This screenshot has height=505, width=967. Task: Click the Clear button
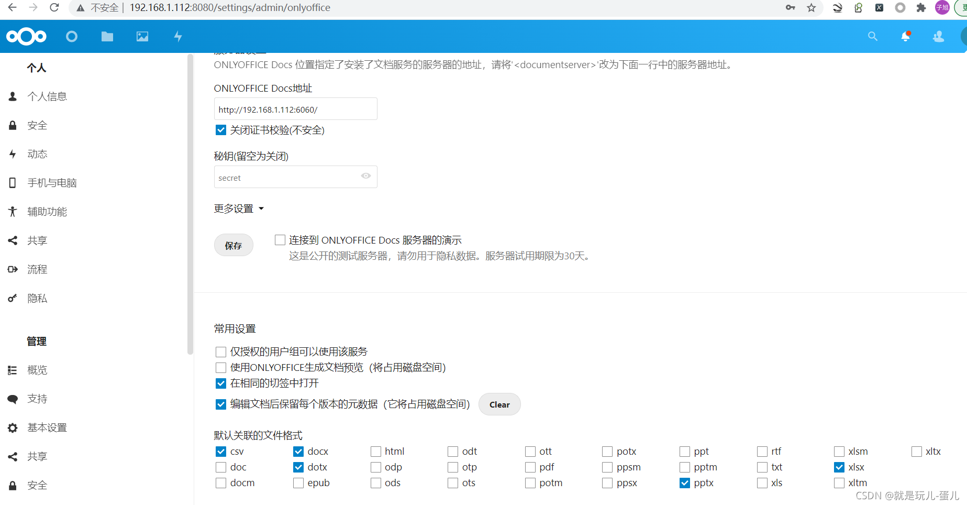point(499,404)
